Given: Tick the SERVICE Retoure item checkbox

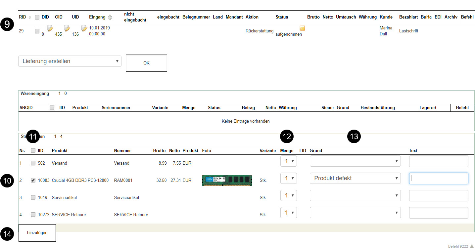Looking at the screenshot, I should (x=33, y=215).
